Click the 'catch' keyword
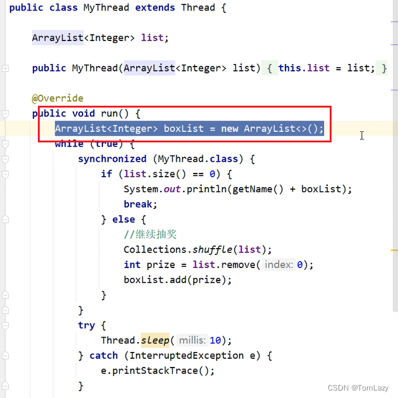 [x=104, y=355]
